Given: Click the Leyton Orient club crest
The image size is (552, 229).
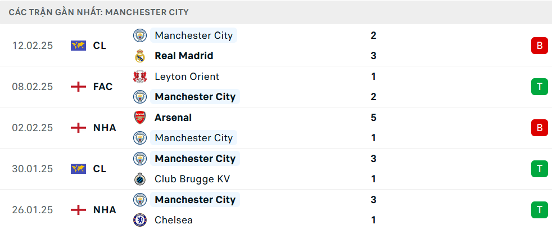Looking at the screenshot, I should pos(139,77).
